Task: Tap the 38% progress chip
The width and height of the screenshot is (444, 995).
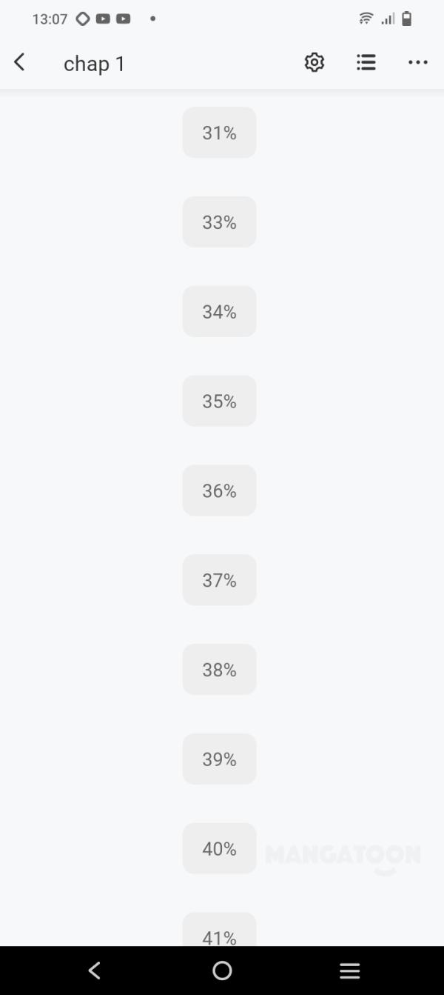Action: coord(219,670)
